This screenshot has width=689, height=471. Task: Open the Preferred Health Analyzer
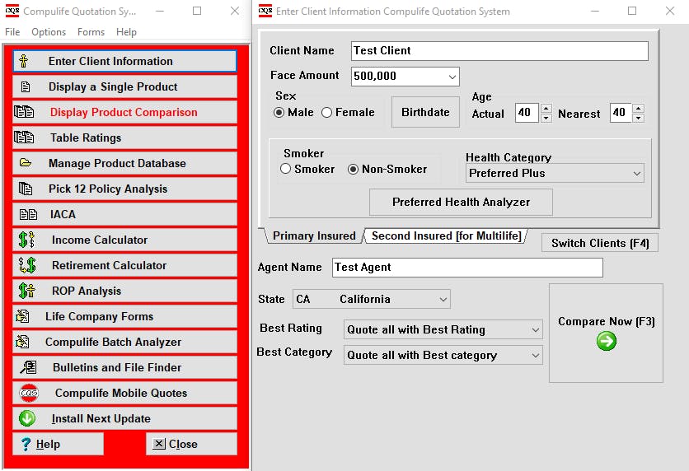tap(461, 202)
